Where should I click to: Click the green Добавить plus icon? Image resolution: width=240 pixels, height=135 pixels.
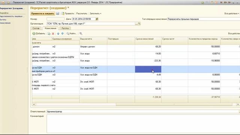point(34,33)
